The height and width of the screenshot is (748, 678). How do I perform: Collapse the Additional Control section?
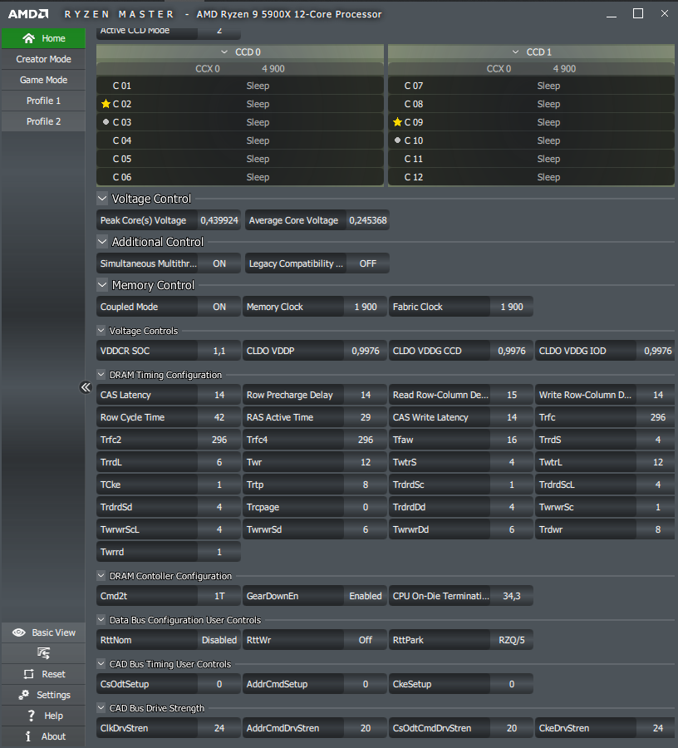102,241
